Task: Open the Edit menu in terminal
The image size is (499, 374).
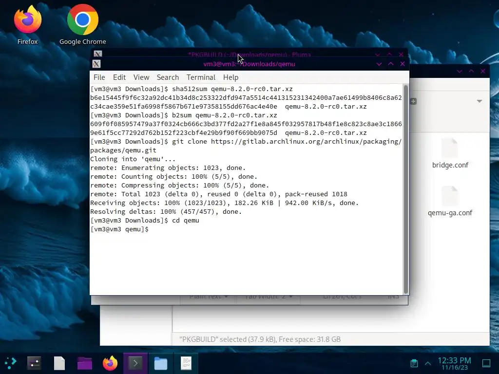Action: [119, 77]
